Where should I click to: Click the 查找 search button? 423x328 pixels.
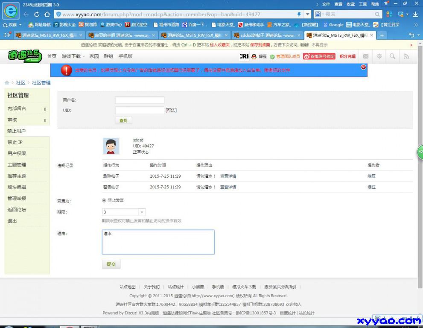(123, 120)
